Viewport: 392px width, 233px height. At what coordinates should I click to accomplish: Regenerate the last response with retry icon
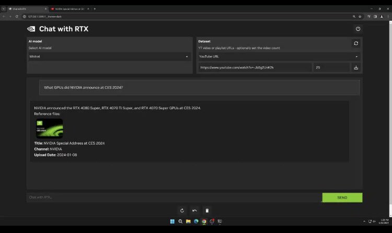[182, 211]
